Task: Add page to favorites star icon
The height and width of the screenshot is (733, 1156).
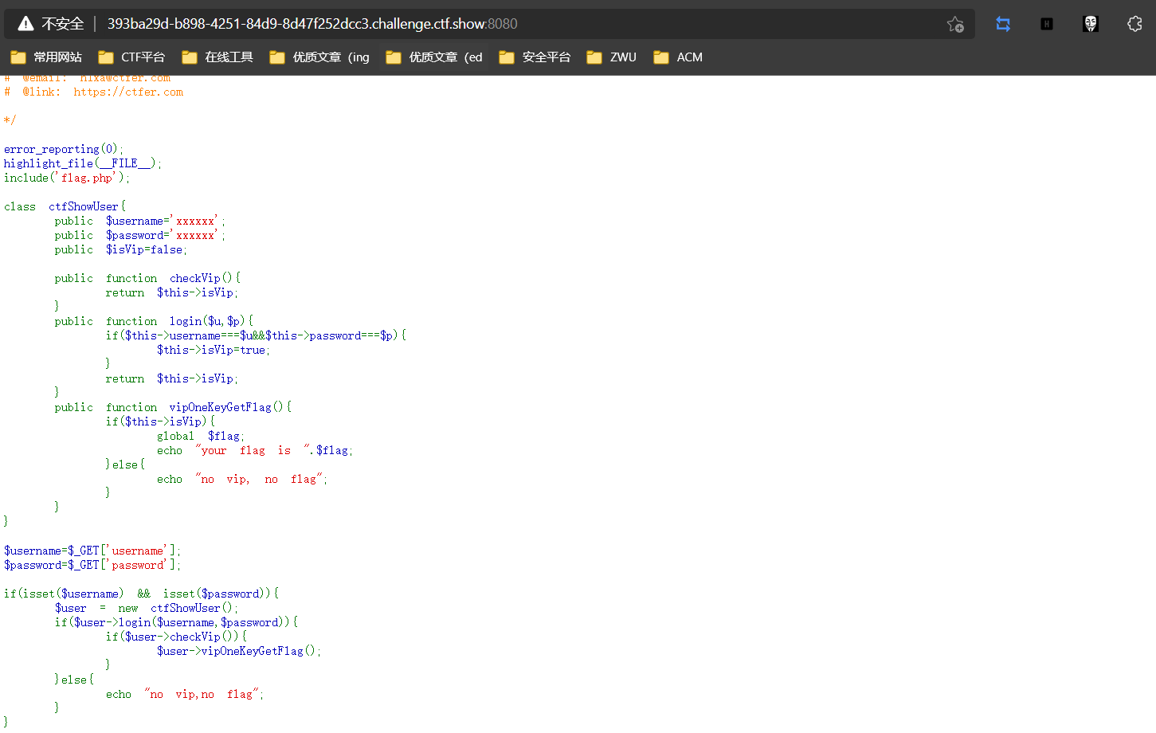Action: 955,24
